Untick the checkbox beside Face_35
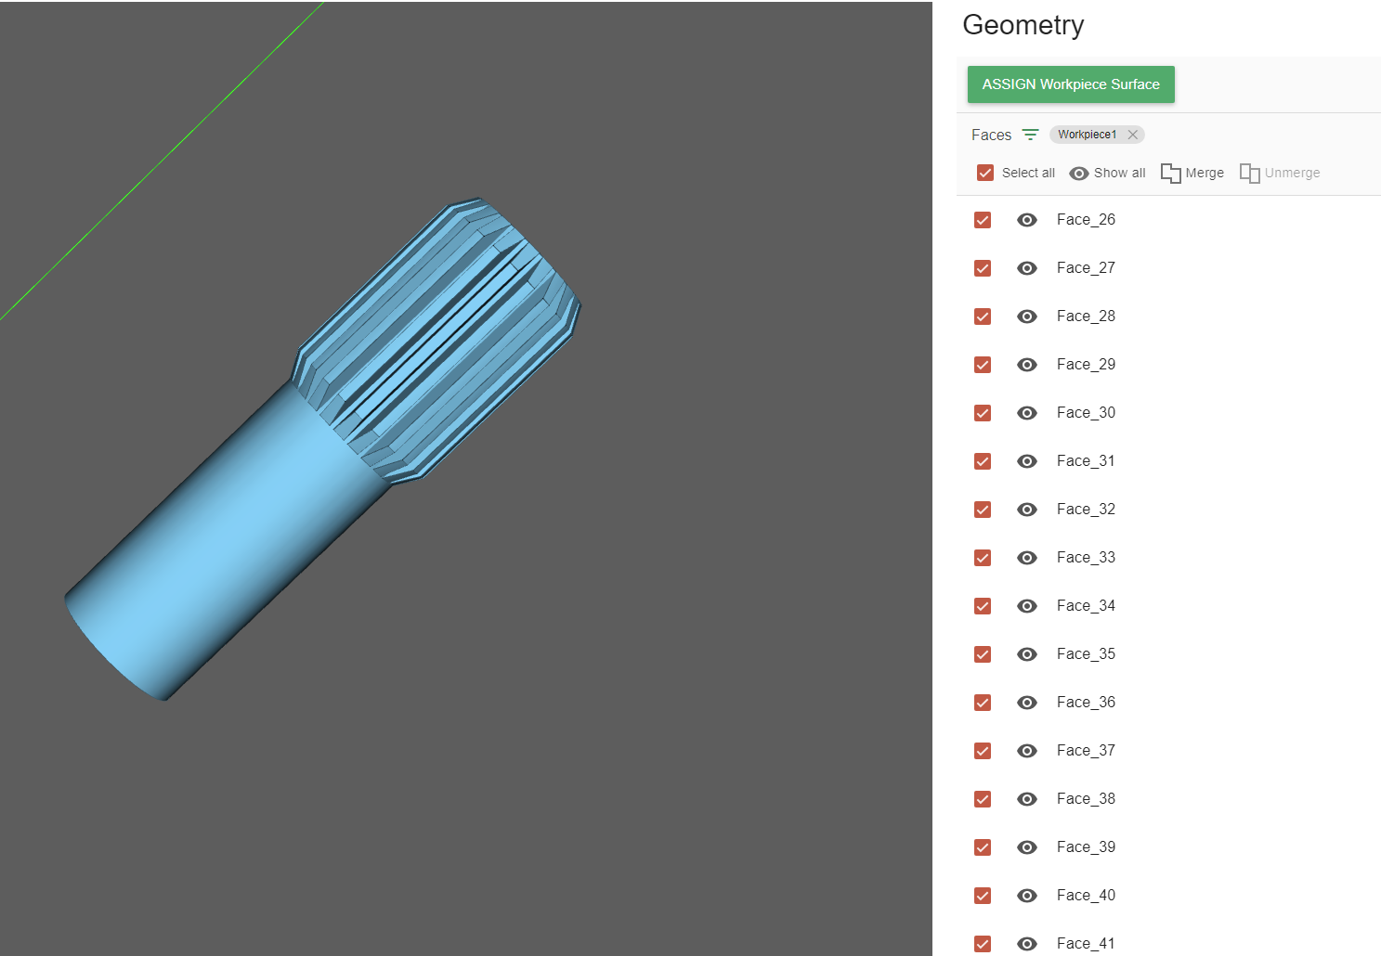 coord(983,654)
